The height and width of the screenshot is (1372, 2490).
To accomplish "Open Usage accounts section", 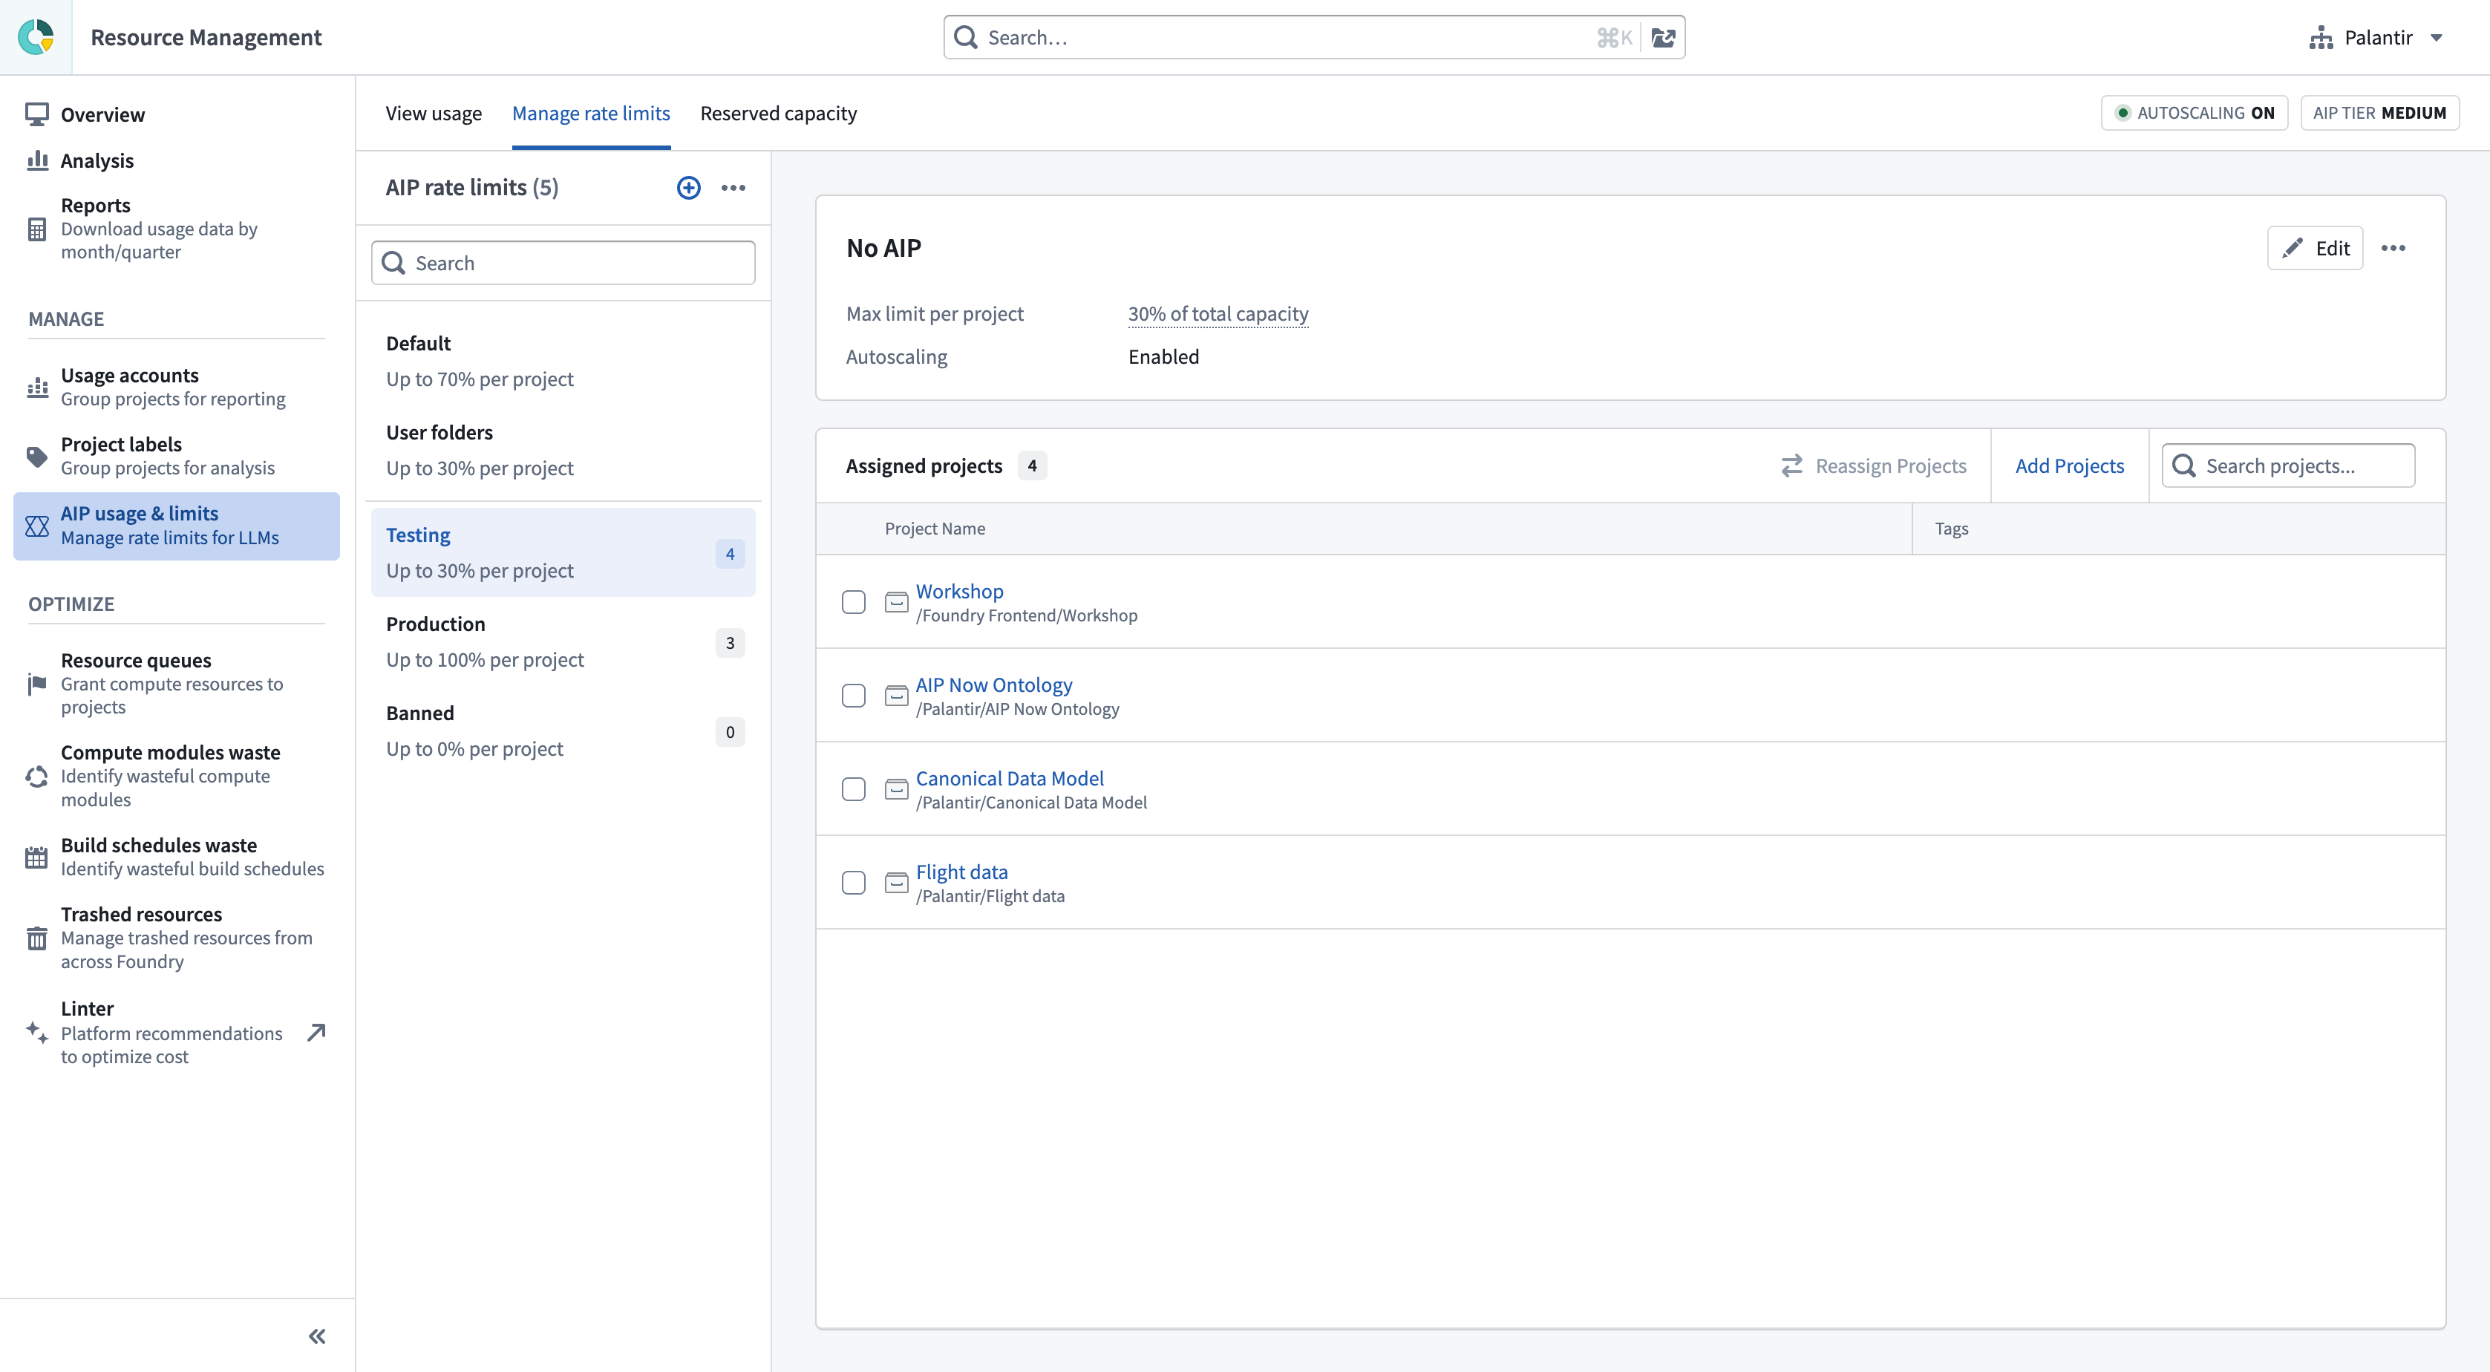I will click(x=176, y=387).
